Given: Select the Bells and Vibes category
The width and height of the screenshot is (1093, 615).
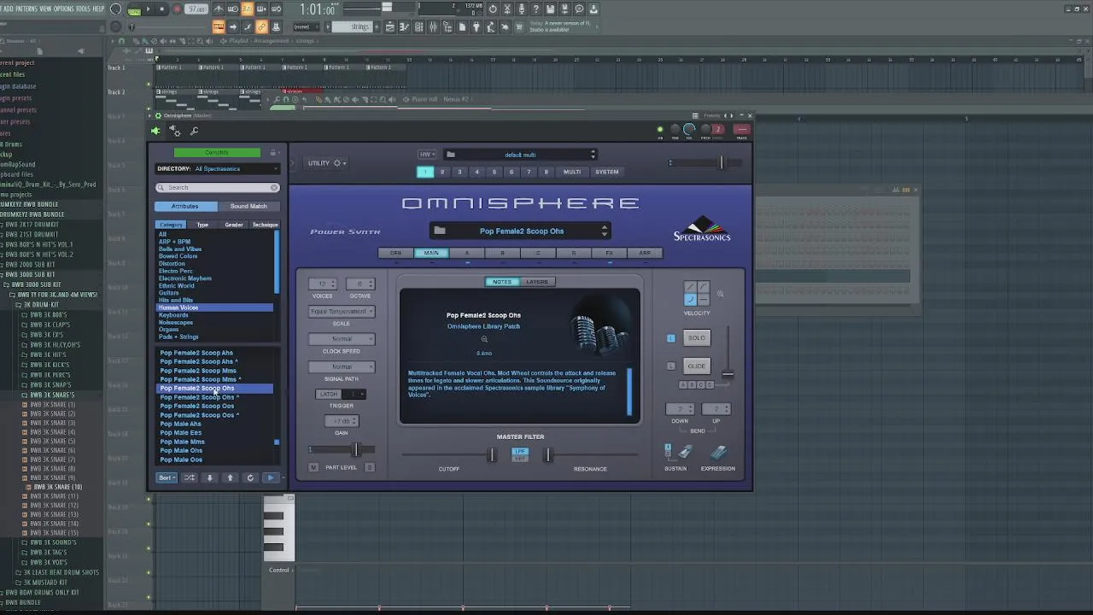Looking at the screenshot, I should pos(180,249).
